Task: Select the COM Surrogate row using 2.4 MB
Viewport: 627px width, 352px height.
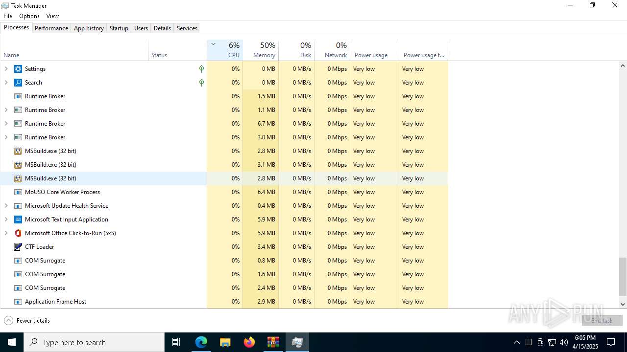Action: pos(224,288)
